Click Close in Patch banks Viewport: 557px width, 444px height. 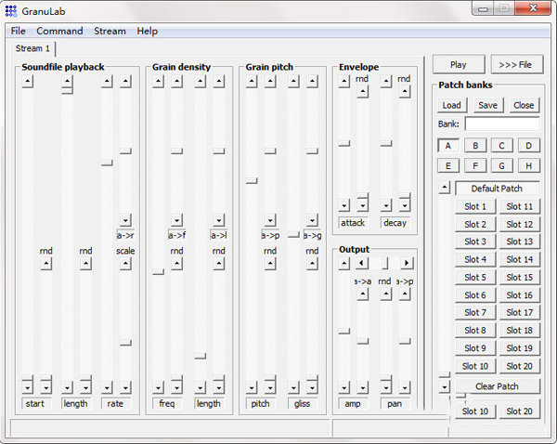coord(524,105)
